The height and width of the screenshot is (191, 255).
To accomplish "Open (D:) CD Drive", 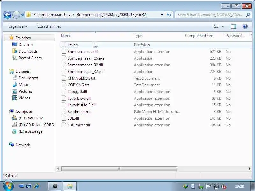I will tap(36, 125).
